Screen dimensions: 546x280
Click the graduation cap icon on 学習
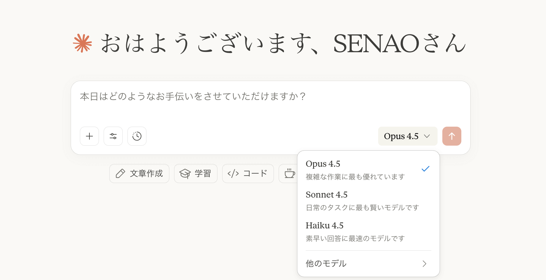tap(185, 174)
